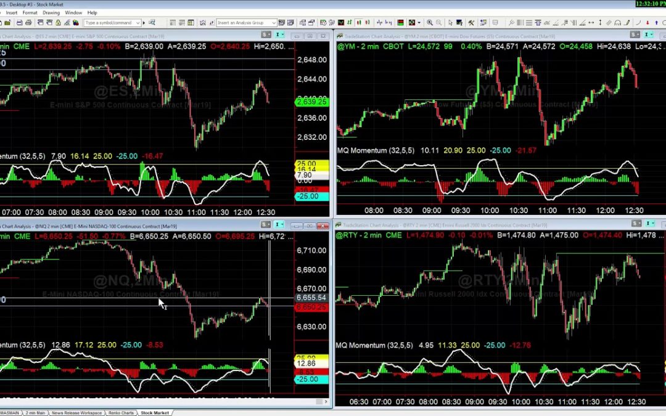666x416 pixels.
Task: Open the S symbol link dropdown in NQ chart
Action: point(266,224)
